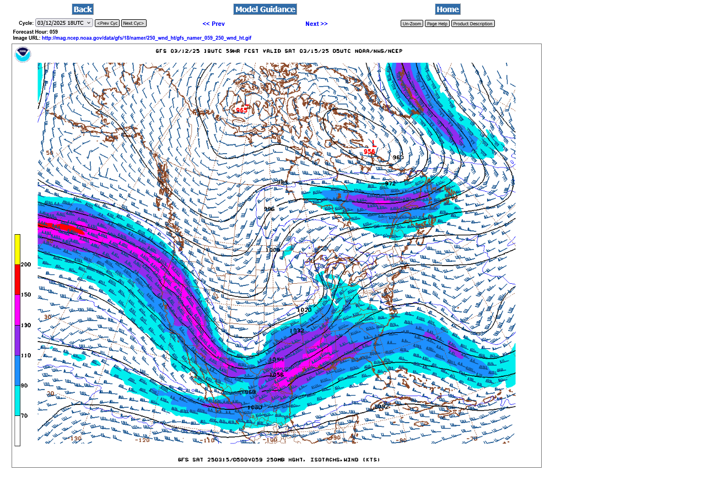Click the 1056 contour label
Viewport: 728px width, 481px height.
pos(277,375)
